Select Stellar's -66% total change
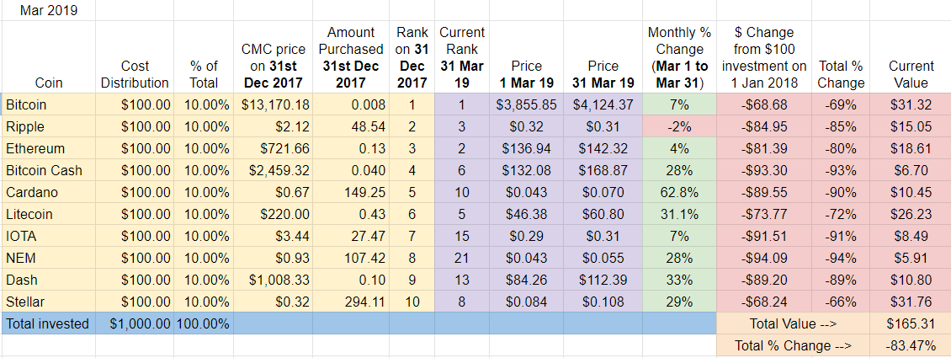The width and height of the screenshot is (951, 358). [x=840, y=302]
